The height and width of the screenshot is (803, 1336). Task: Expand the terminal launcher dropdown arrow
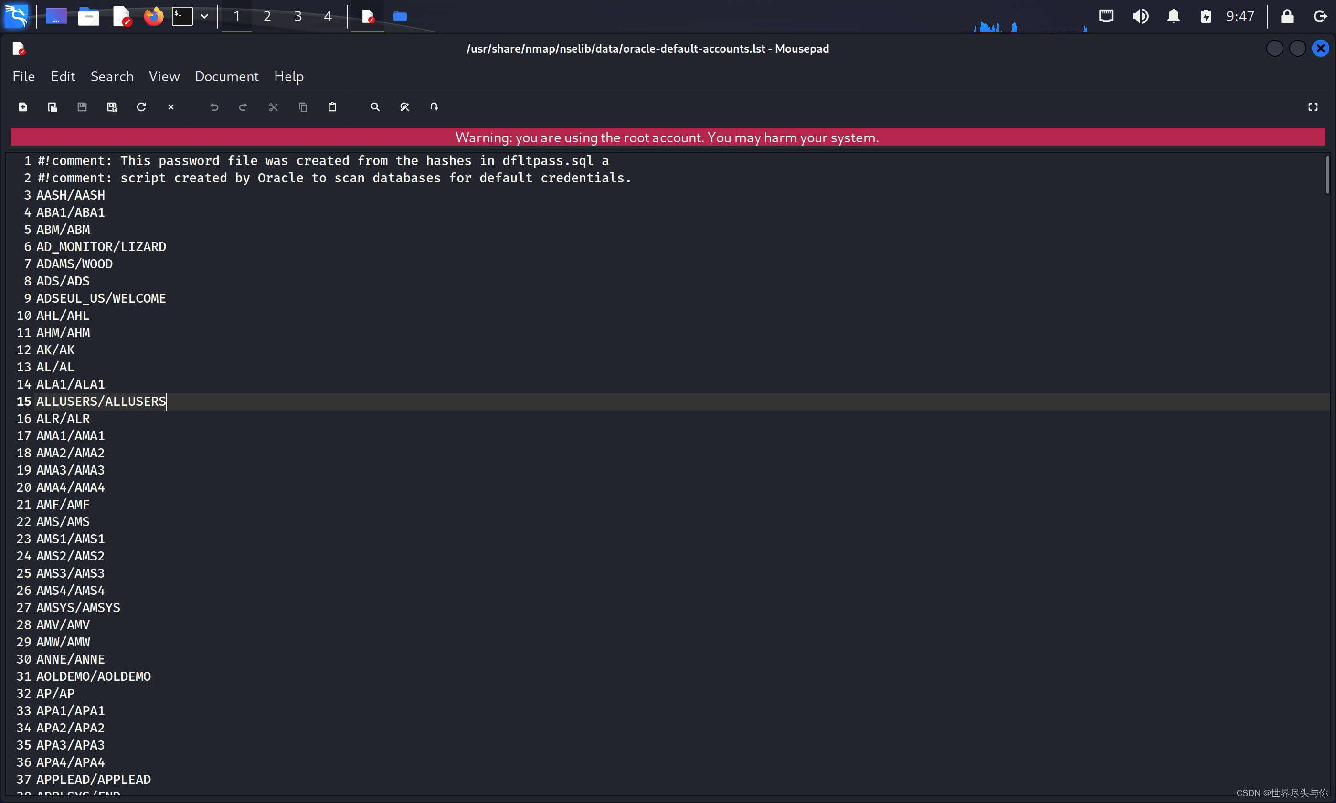coord(204,16)
